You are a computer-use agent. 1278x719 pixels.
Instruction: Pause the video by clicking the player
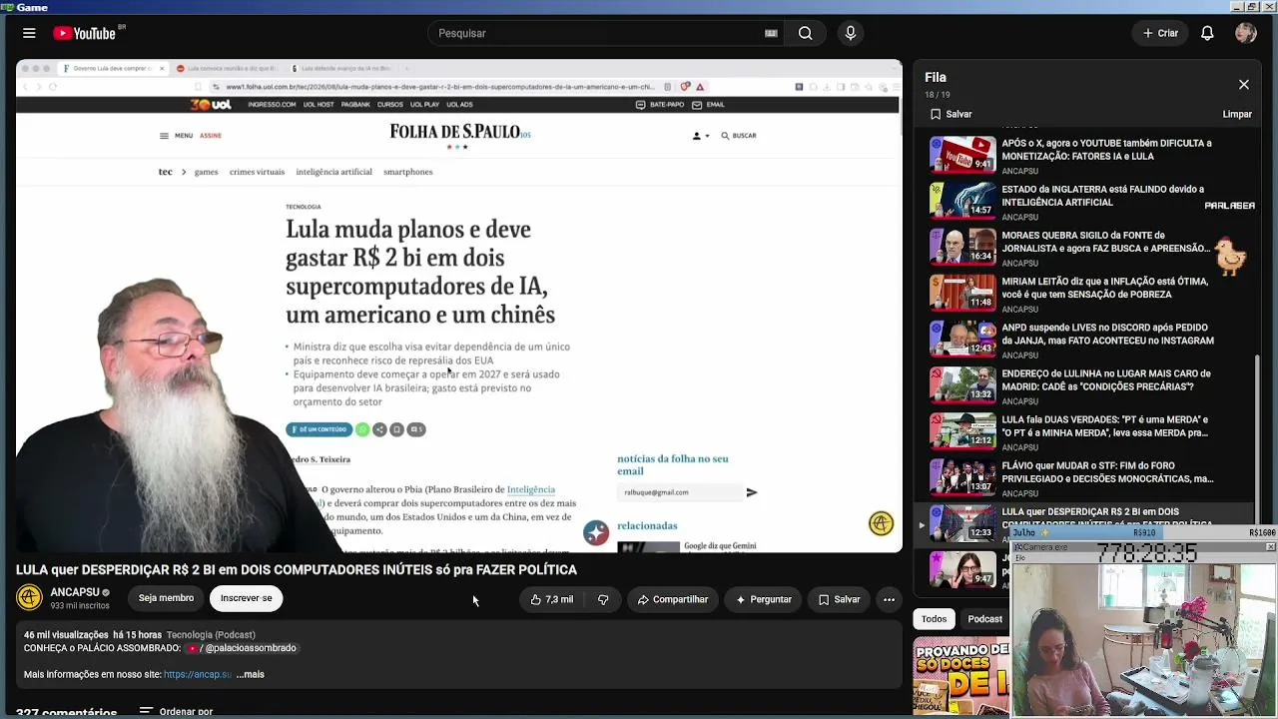459,307
